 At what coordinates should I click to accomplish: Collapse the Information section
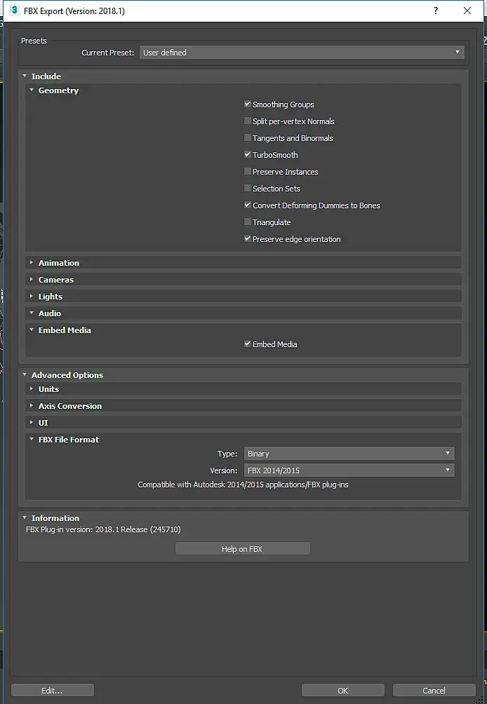click(x=25, y=517)
